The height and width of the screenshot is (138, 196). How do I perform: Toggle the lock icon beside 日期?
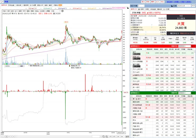pos(172,6)
